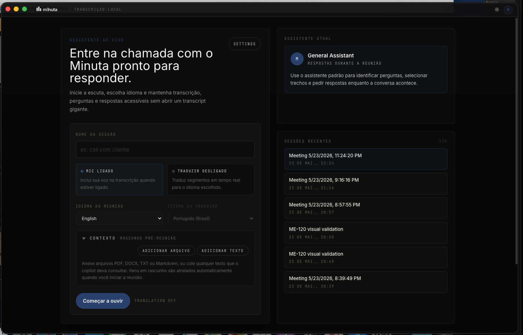Click the Translation Off status label

tap(155, 301)
